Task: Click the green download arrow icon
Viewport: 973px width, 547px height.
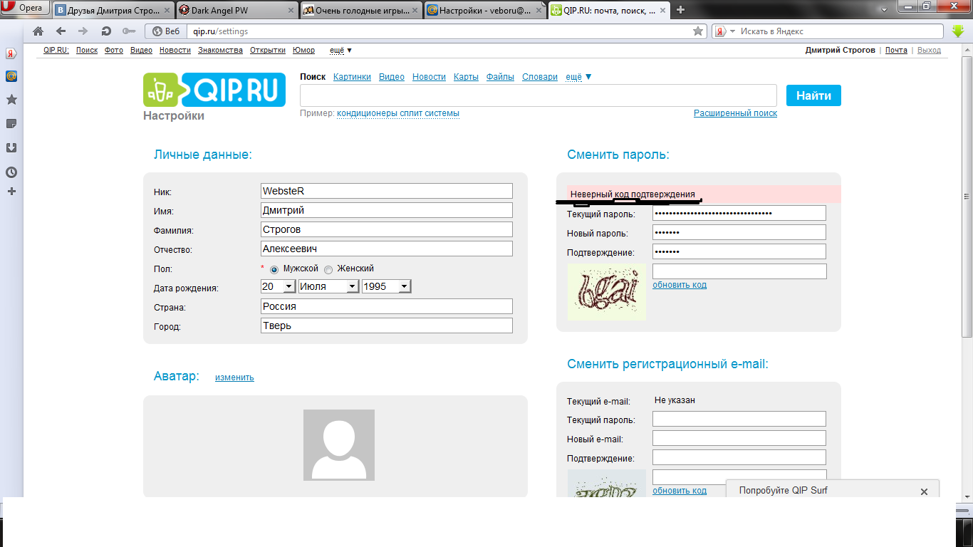Action: (x=958, y=31)
